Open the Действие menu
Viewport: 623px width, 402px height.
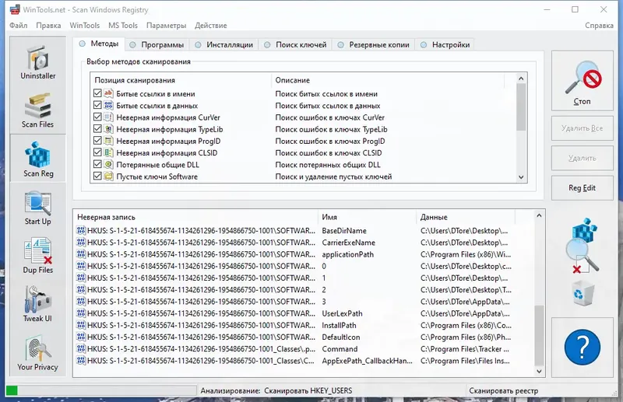[x=211, y=26]
